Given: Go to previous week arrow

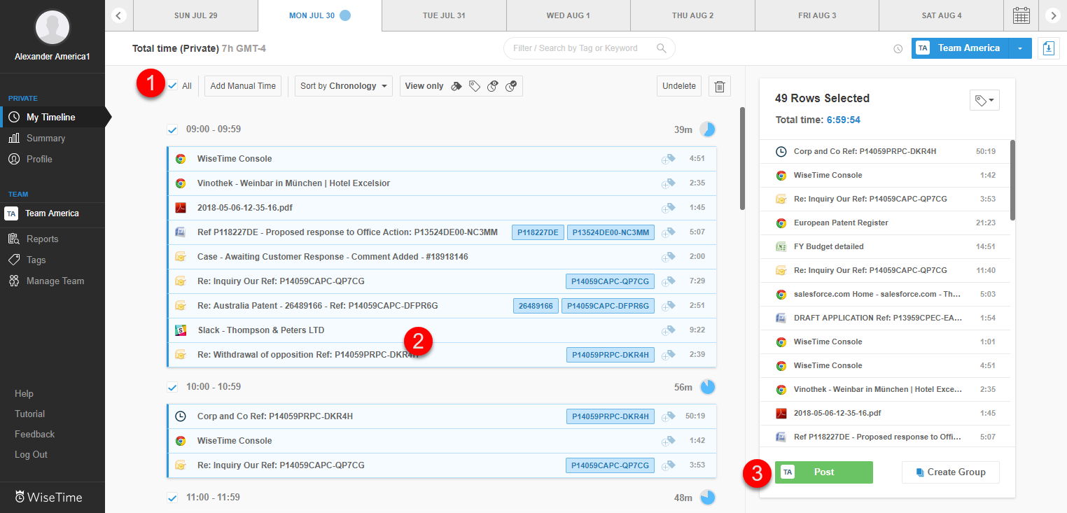Looking at the screenshot, I should (119, 15).
